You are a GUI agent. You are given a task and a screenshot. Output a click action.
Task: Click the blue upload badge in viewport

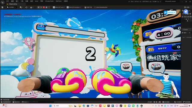[x=170, y=12]
